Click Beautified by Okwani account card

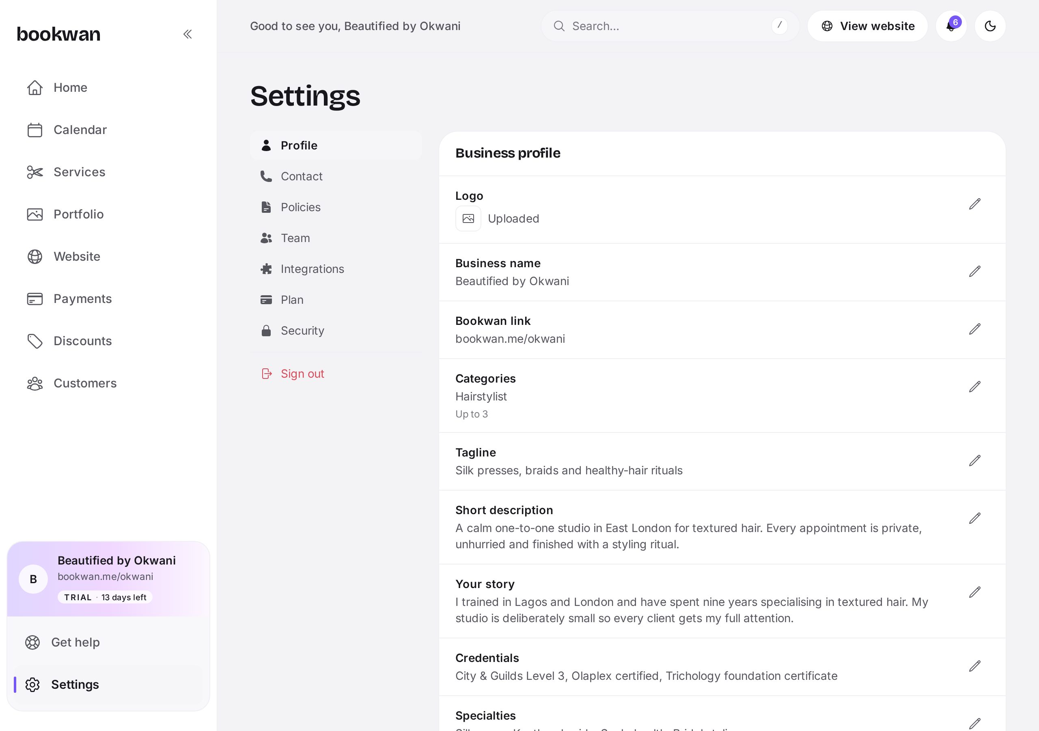coord(108,579)
